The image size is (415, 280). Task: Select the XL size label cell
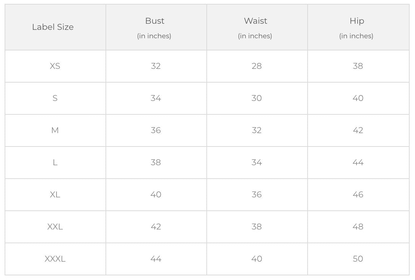pos(55,195)
